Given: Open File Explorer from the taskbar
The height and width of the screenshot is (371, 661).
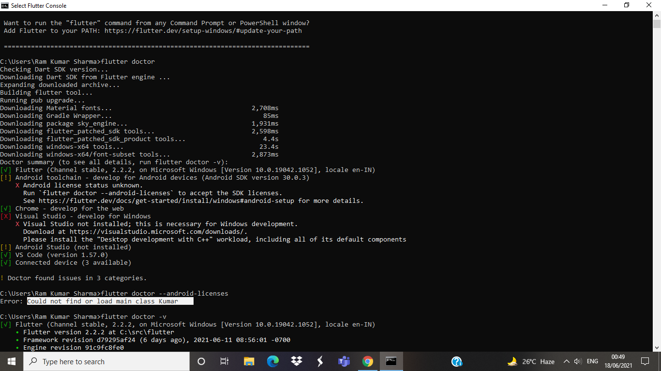Looking at the screenshot, I should [x=249, y=361].
